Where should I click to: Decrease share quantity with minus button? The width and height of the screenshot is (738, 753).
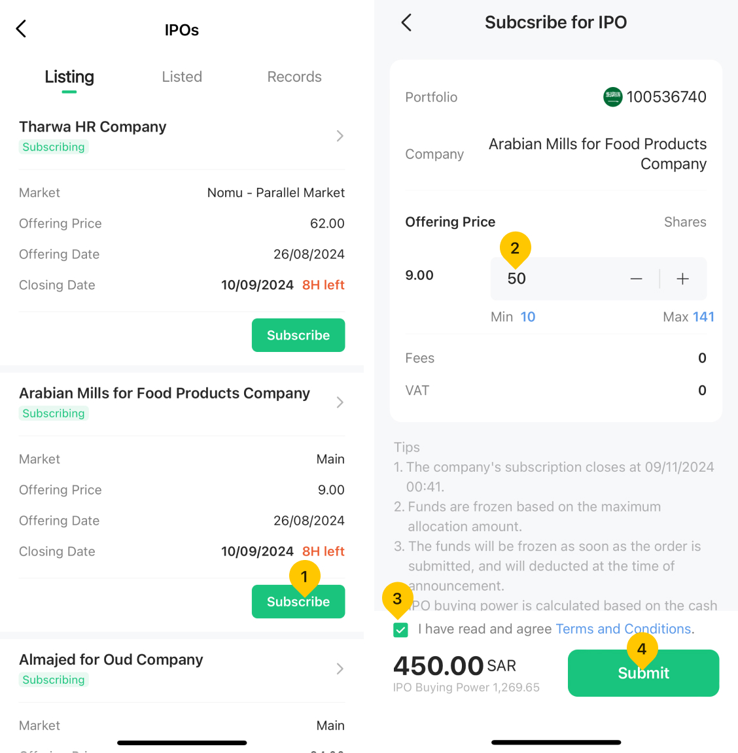636,279
